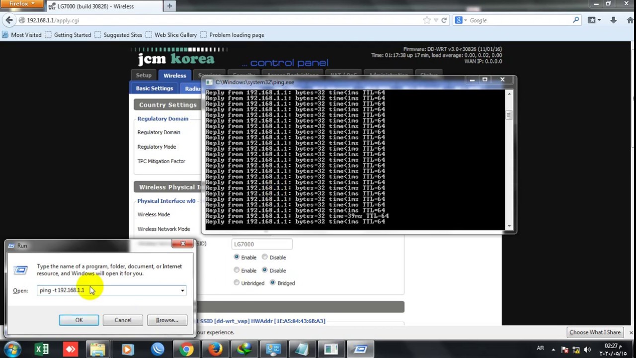
Task: Open the AR input language indicator
Action: [540, 349]
